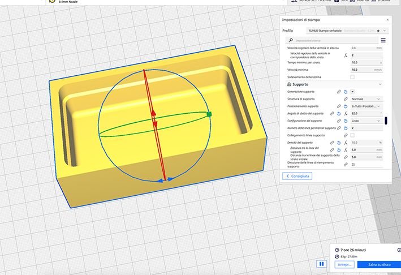
Task: Click the magnifier icon in the search box
Action: (291, 40)
